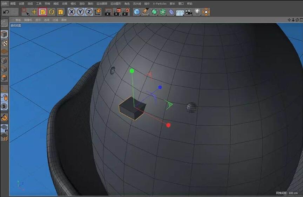This screenshot has width=303, height=197.
Task: Toggle the Snap magnet icon
Action: click(4, 117)
